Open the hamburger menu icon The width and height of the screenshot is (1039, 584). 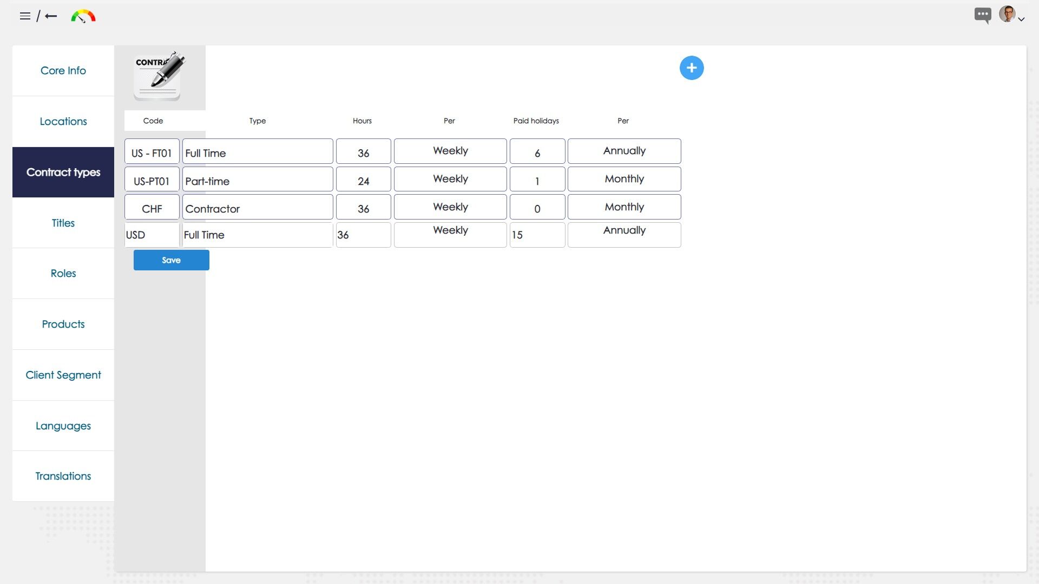coord(25,16)
